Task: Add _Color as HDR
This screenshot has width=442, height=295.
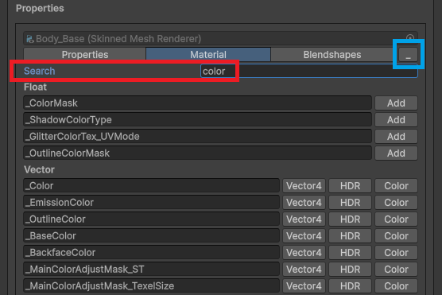Action: tap(350, 186)
